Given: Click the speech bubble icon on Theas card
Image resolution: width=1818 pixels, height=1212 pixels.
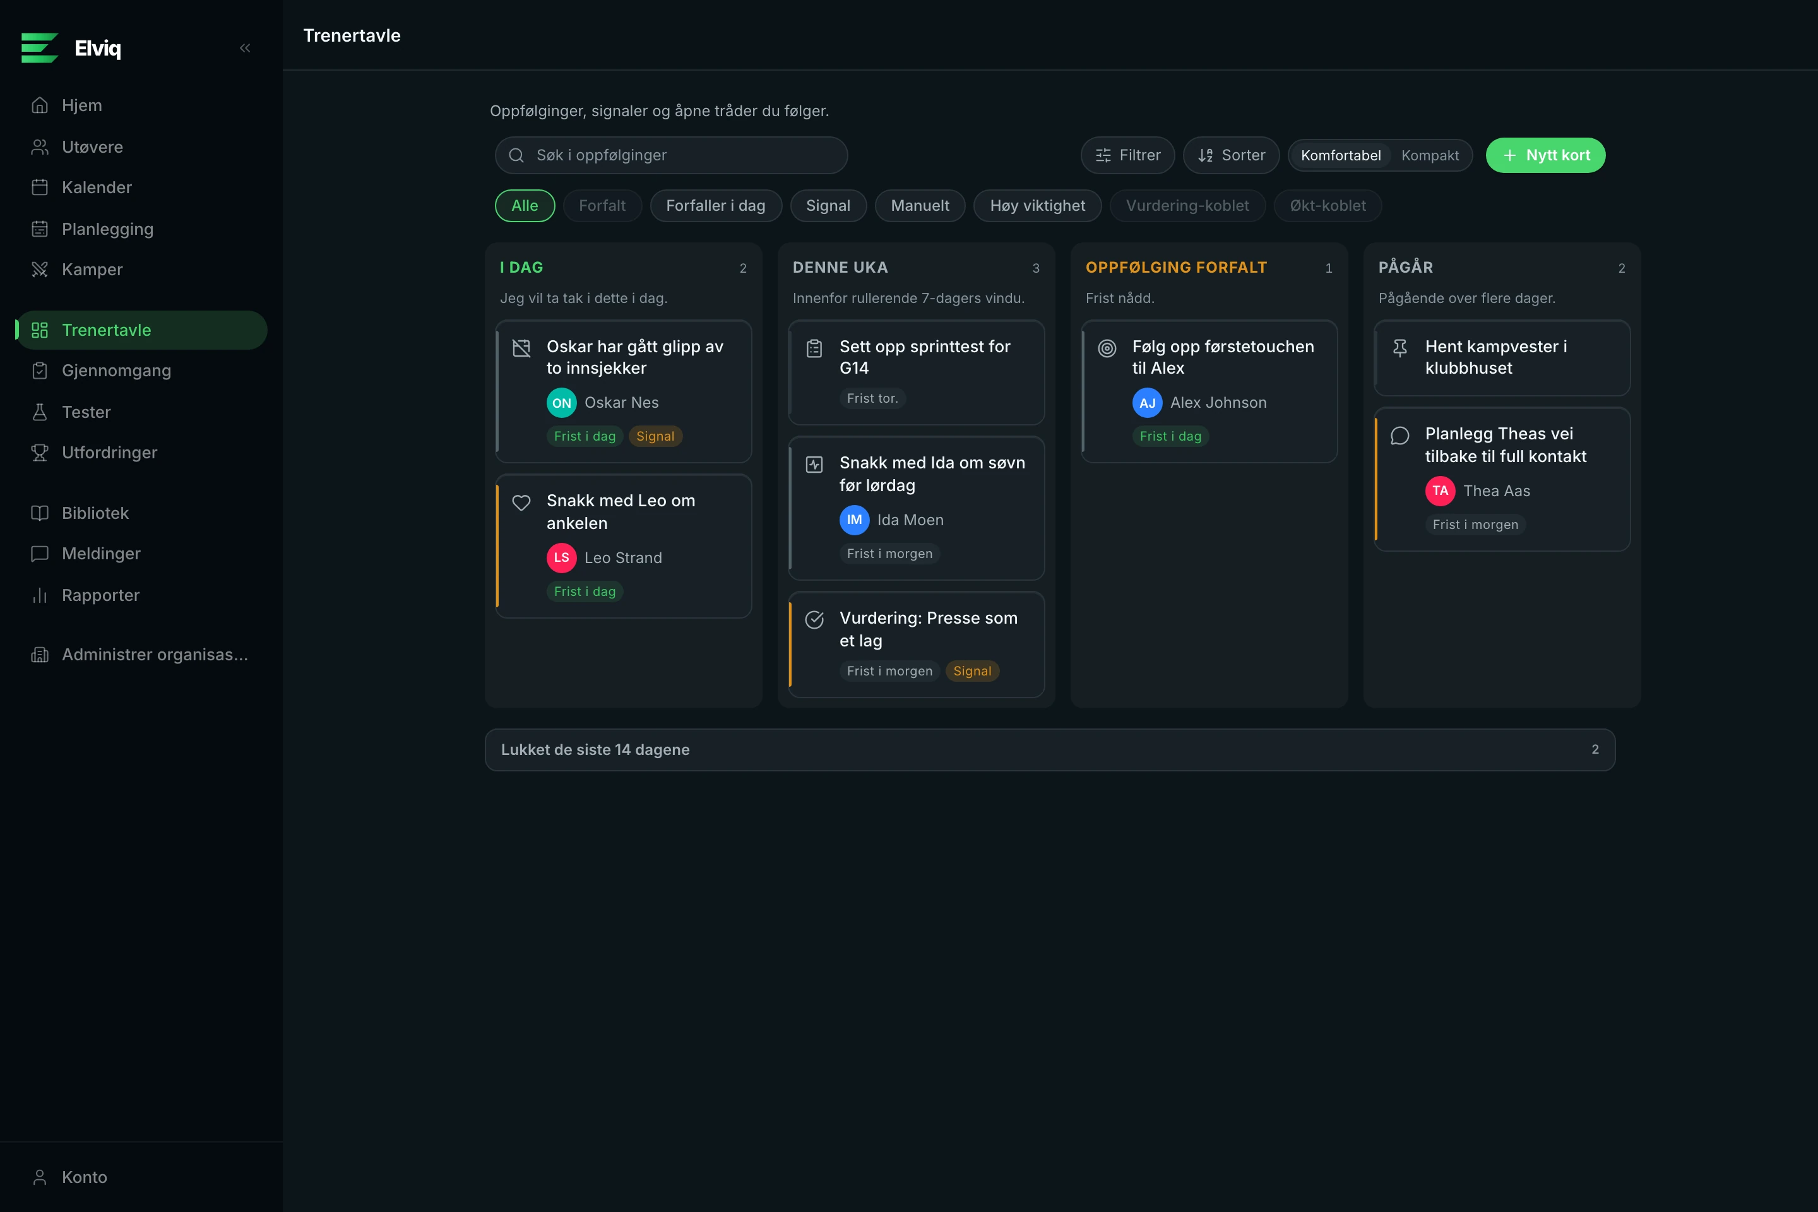Looking at the screenshot, I should pos(1400,436).
